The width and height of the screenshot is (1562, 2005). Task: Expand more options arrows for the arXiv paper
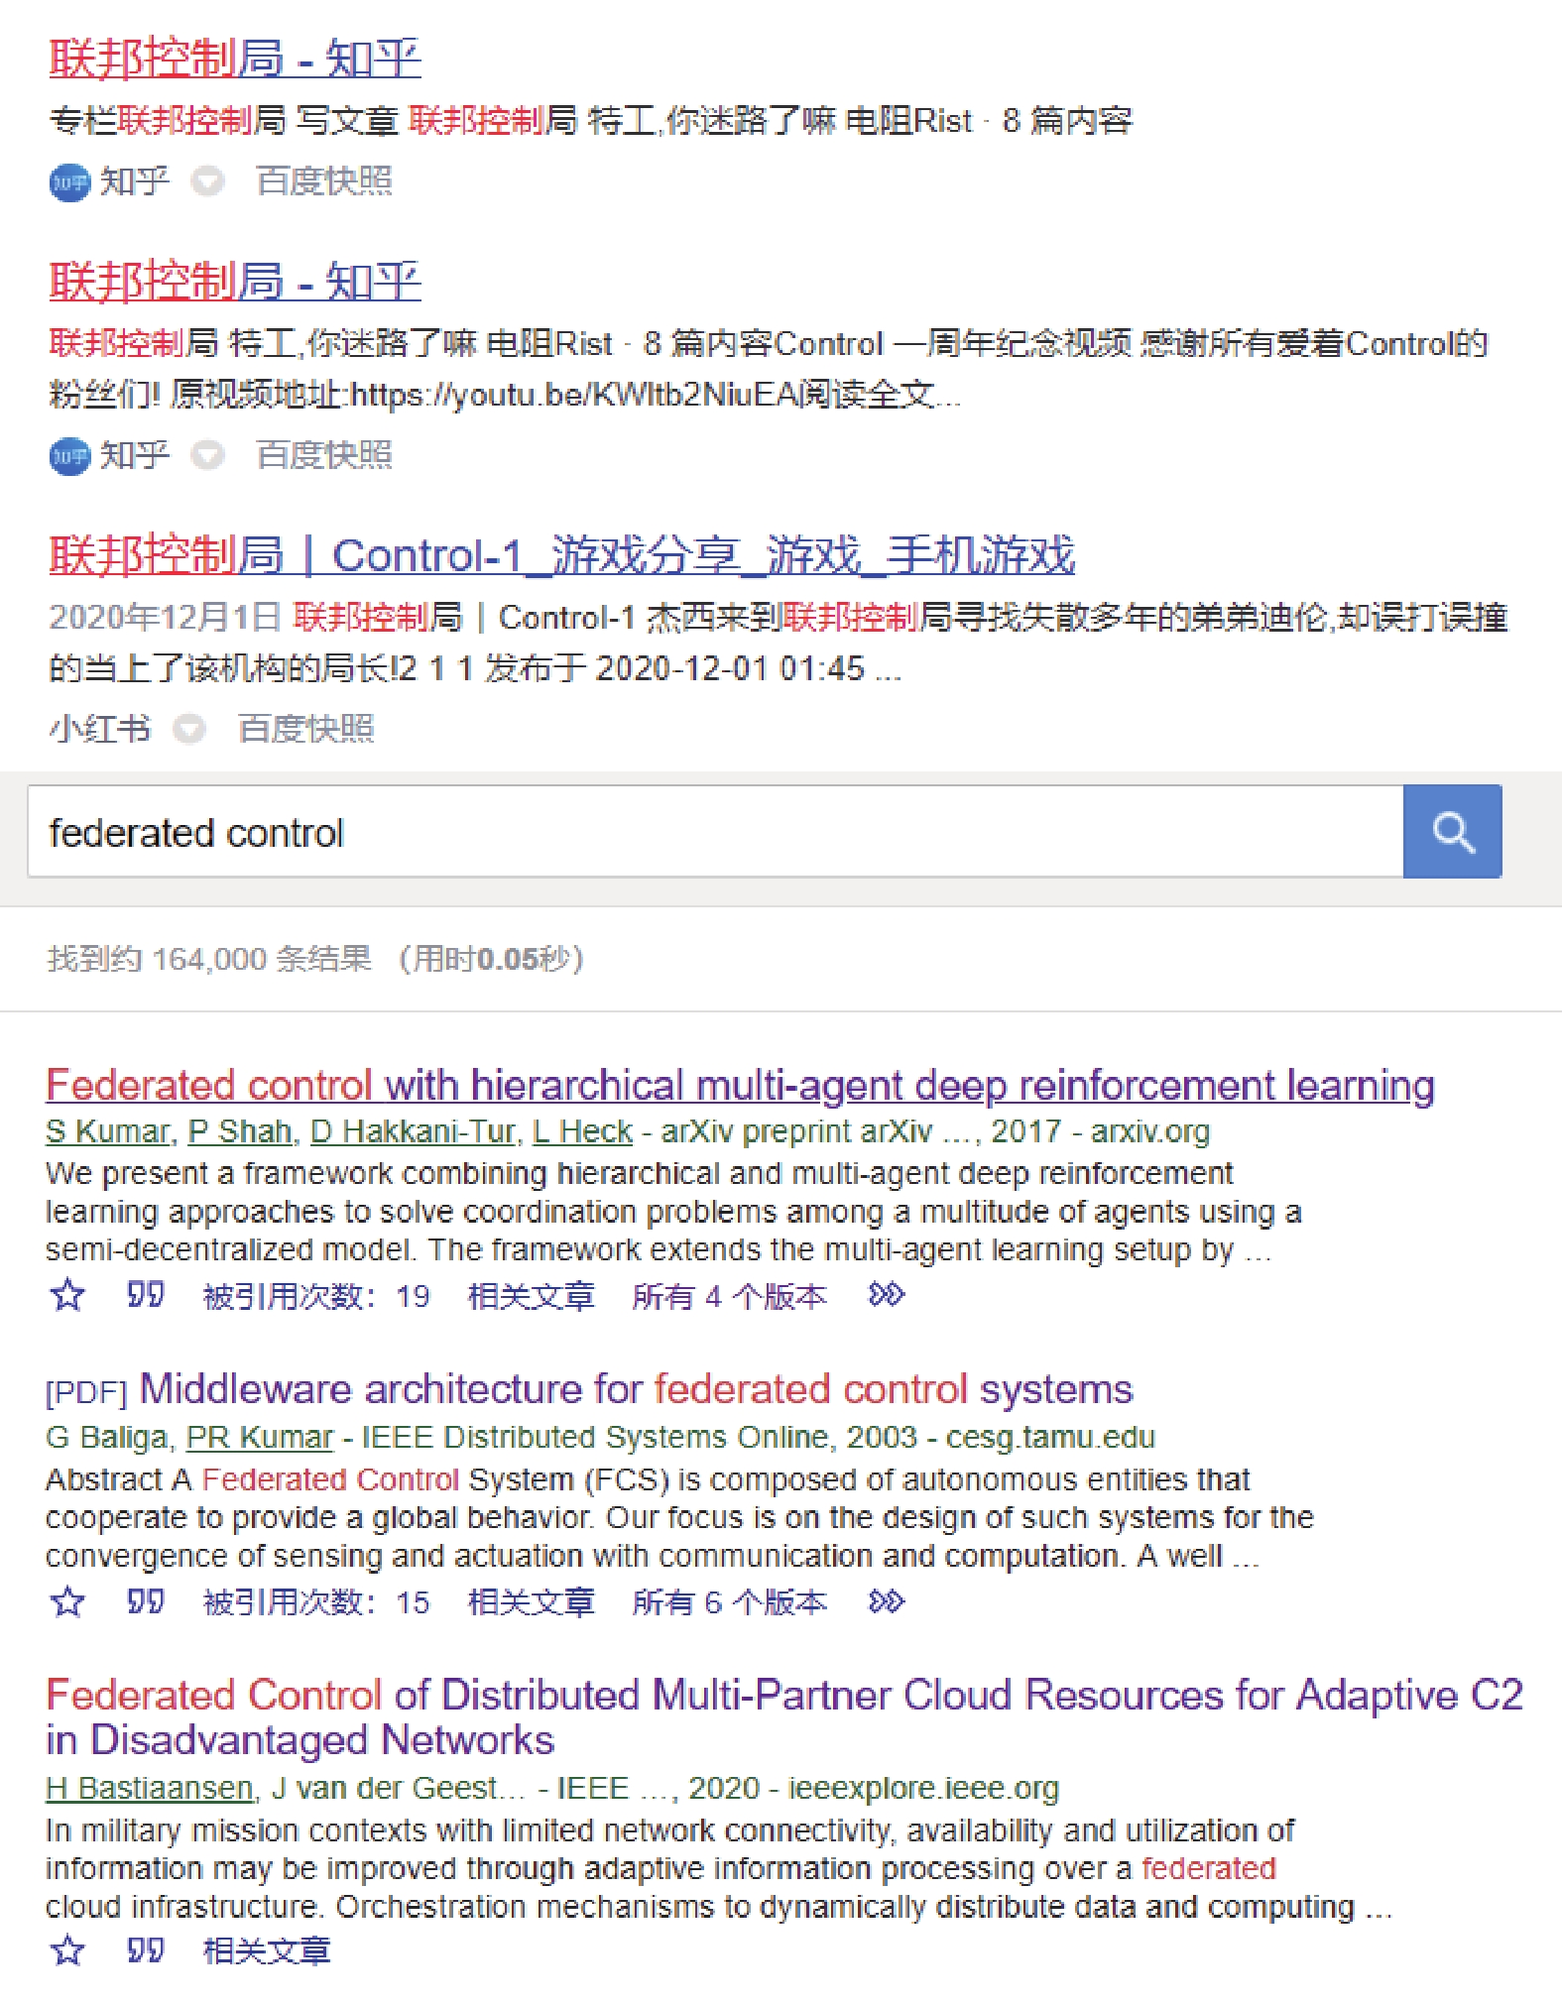(x=887, y=1295)
